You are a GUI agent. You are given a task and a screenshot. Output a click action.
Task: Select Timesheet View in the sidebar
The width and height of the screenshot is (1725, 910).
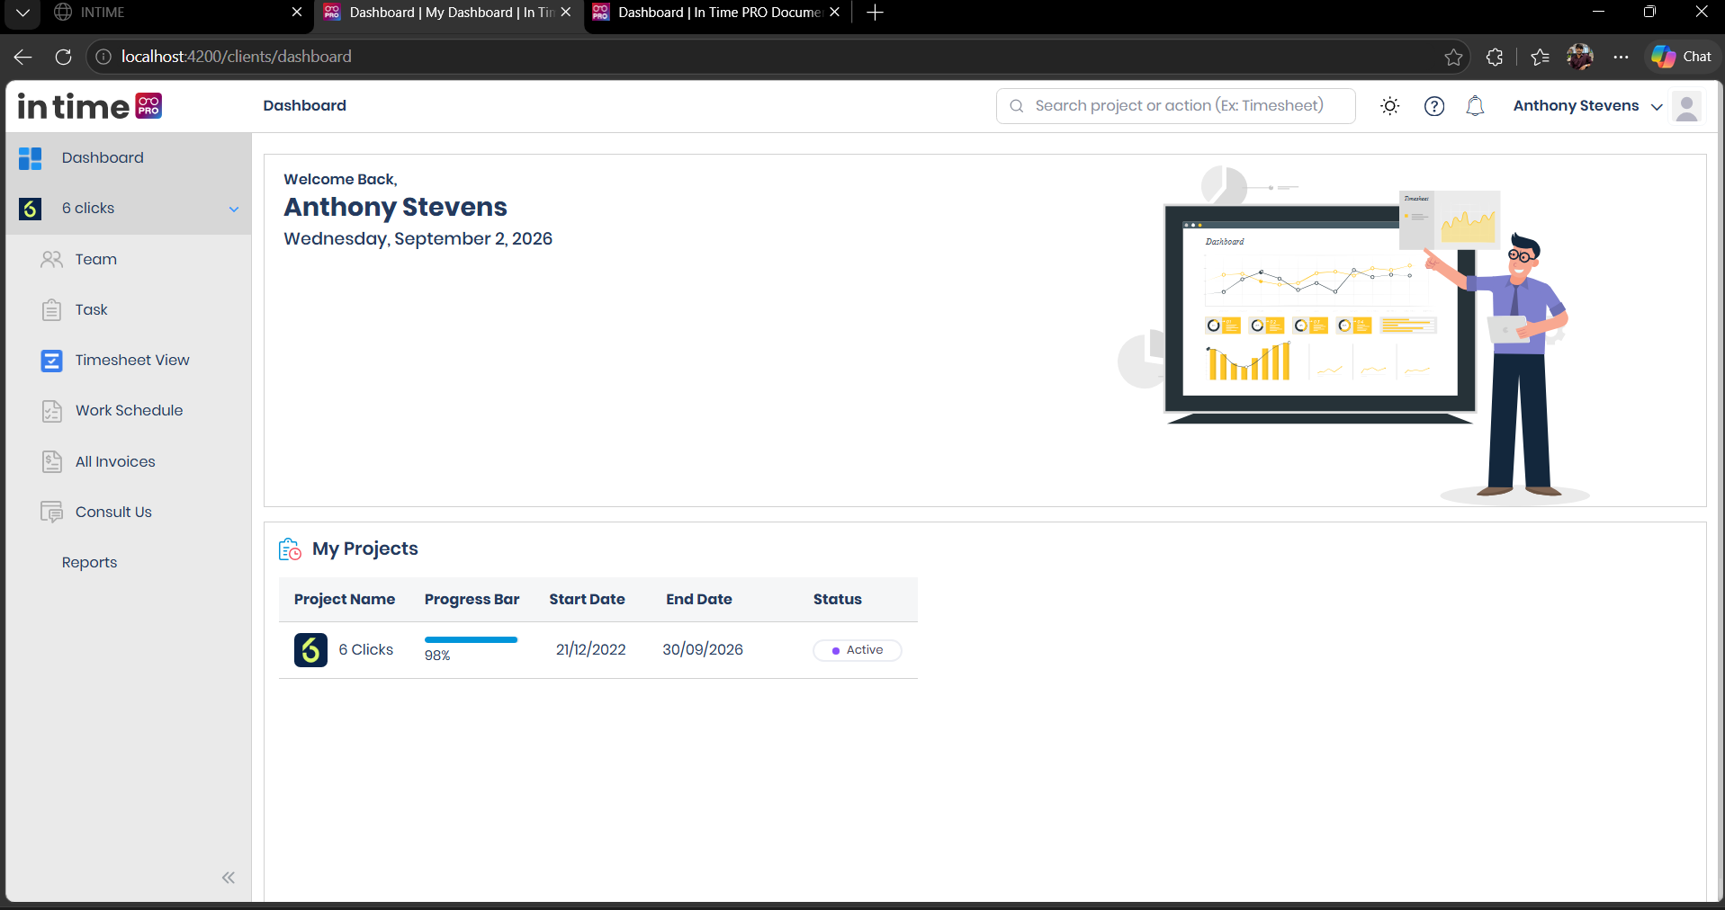coord(132,361)
